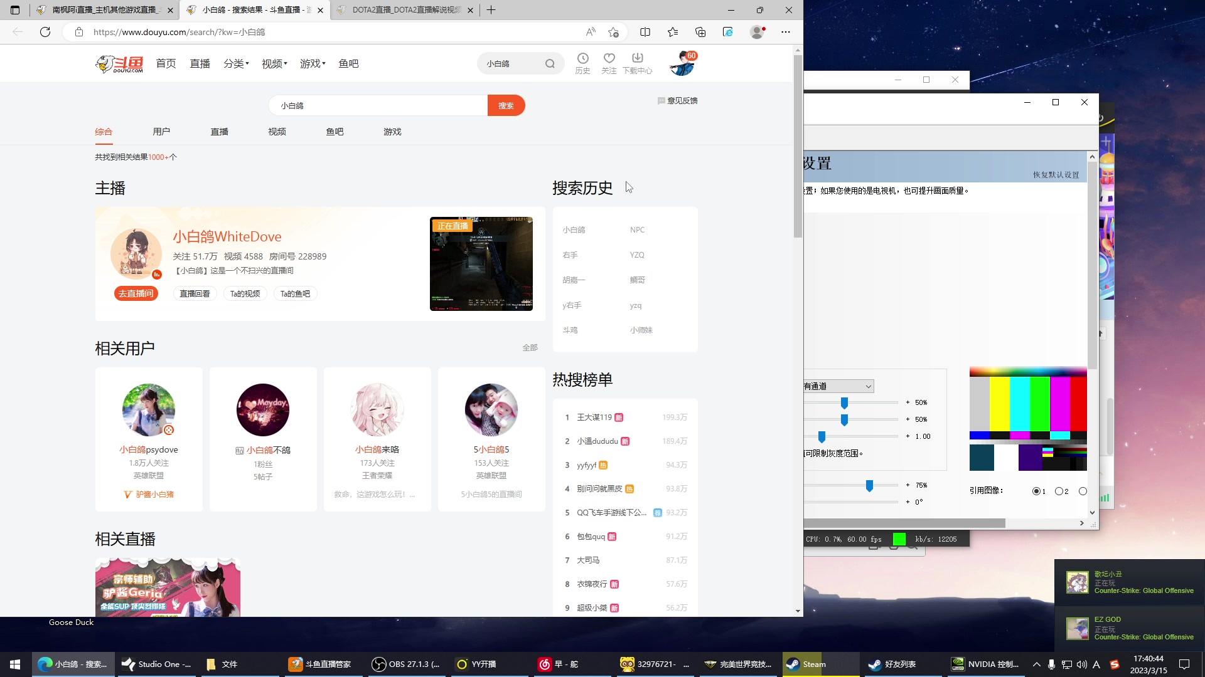
Task: Open user profile avatar in header
Action: (x=682, y=63)
